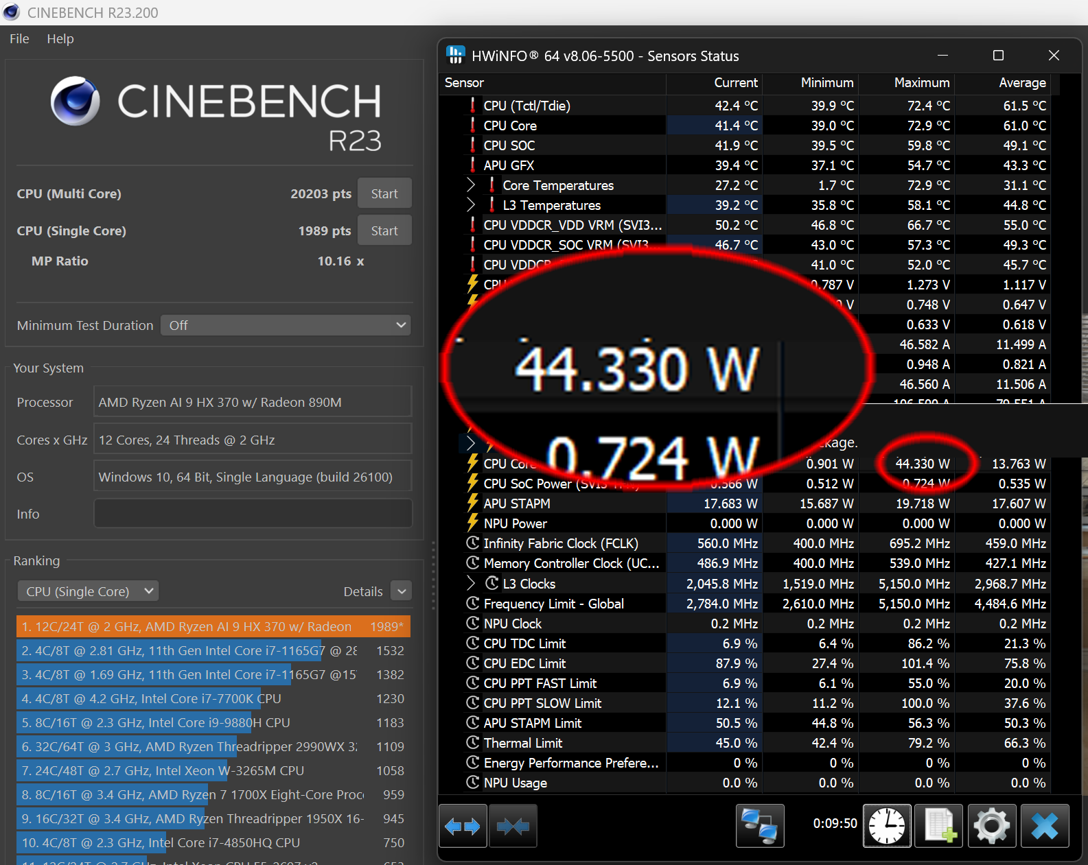Expand L3 Clocks sensor group
1088x865 pixels.
471,583
